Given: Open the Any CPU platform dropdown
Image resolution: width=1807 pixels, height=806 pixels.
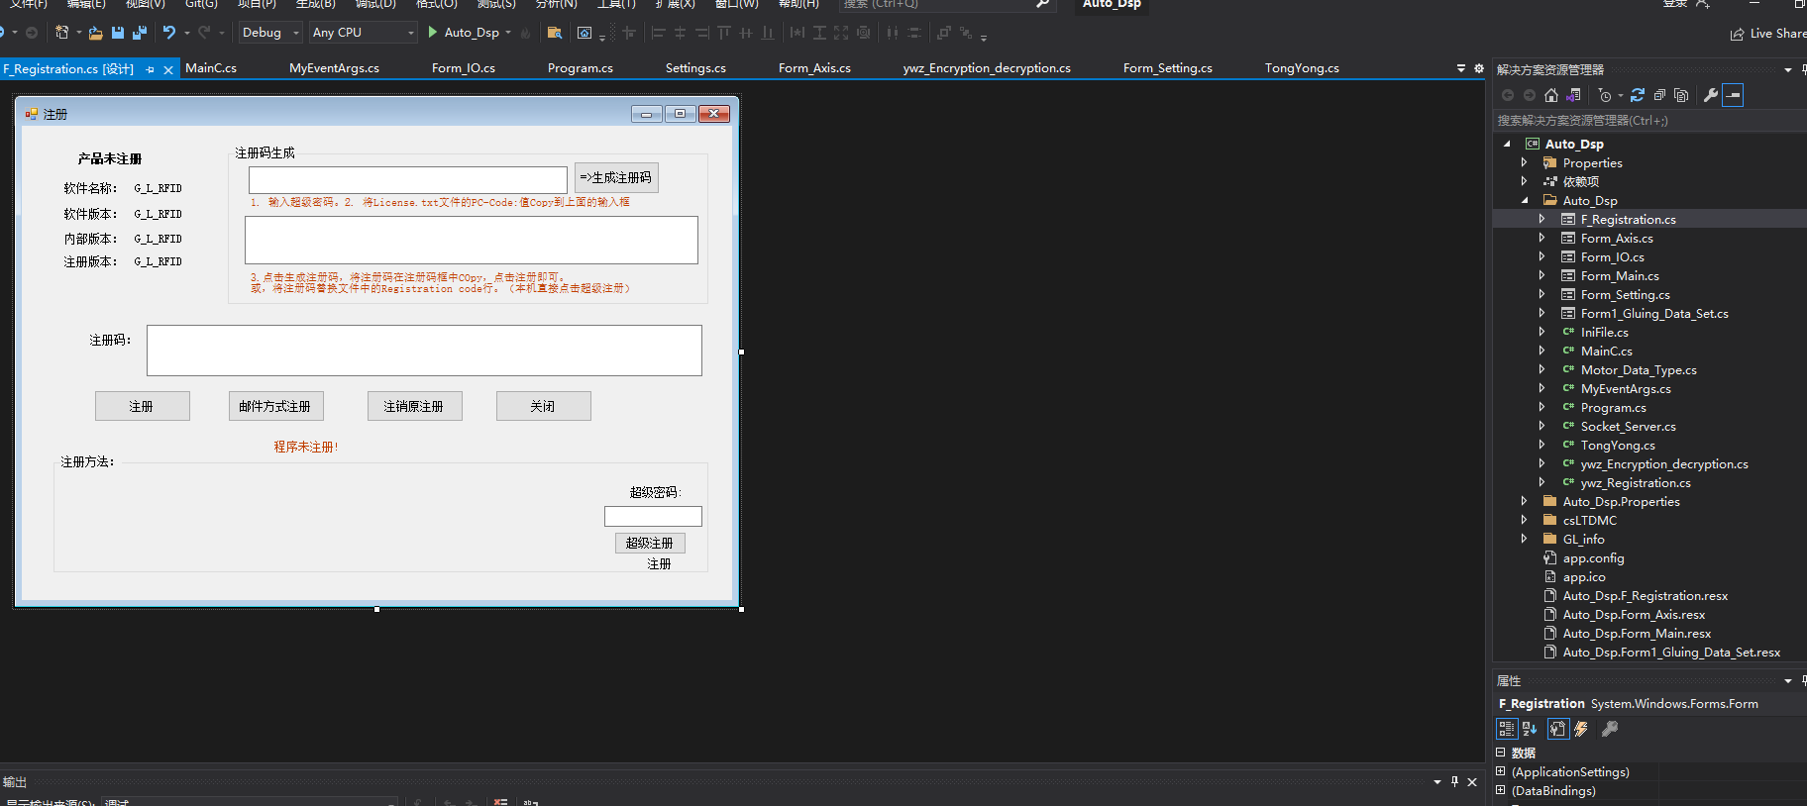Looking at the screenshot, I should pyautogui.click(x=363, y=33).
